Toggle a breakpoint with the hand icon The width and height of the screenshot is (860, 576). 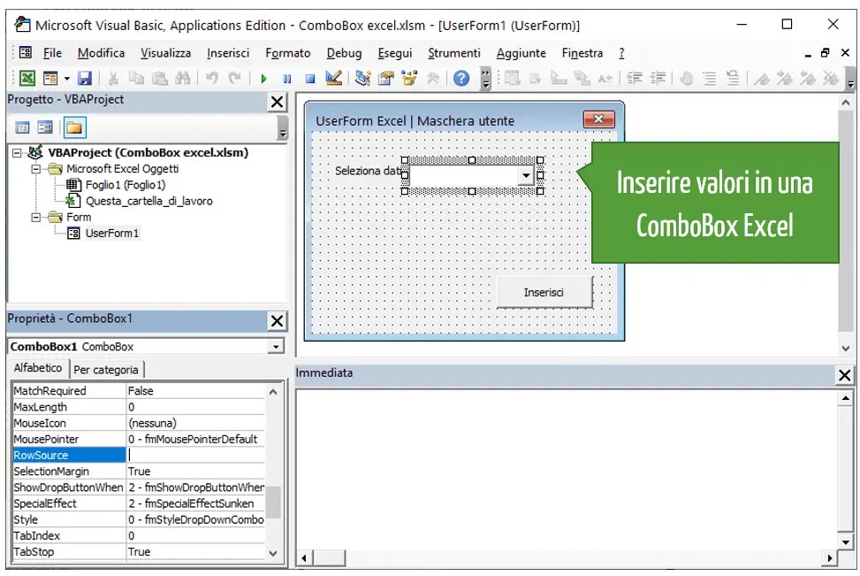click(x=686, y=78)
